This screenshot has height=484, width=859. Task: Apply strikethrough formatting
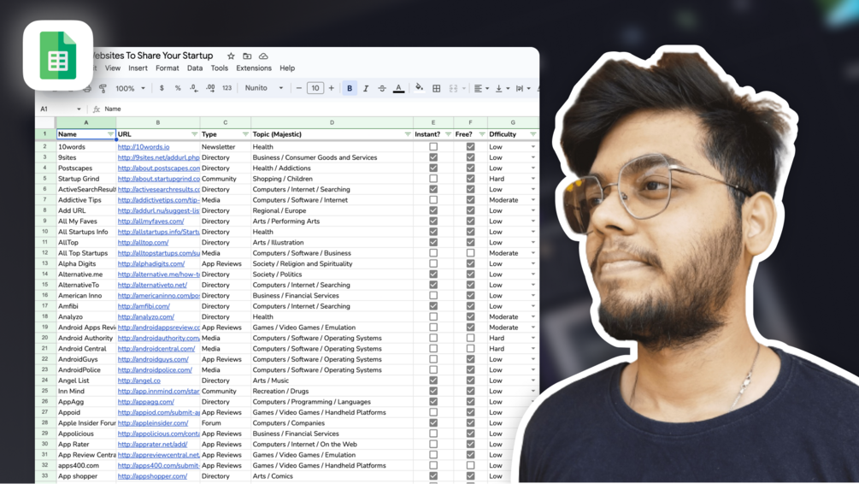[x=382, y=88]
